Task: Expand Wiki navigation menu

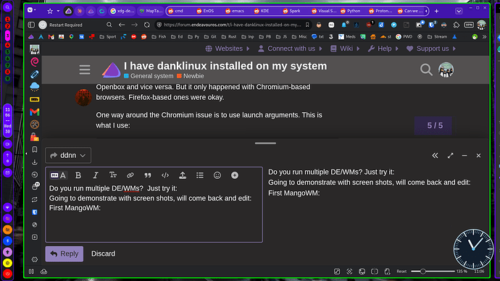Action: point(345,49)
